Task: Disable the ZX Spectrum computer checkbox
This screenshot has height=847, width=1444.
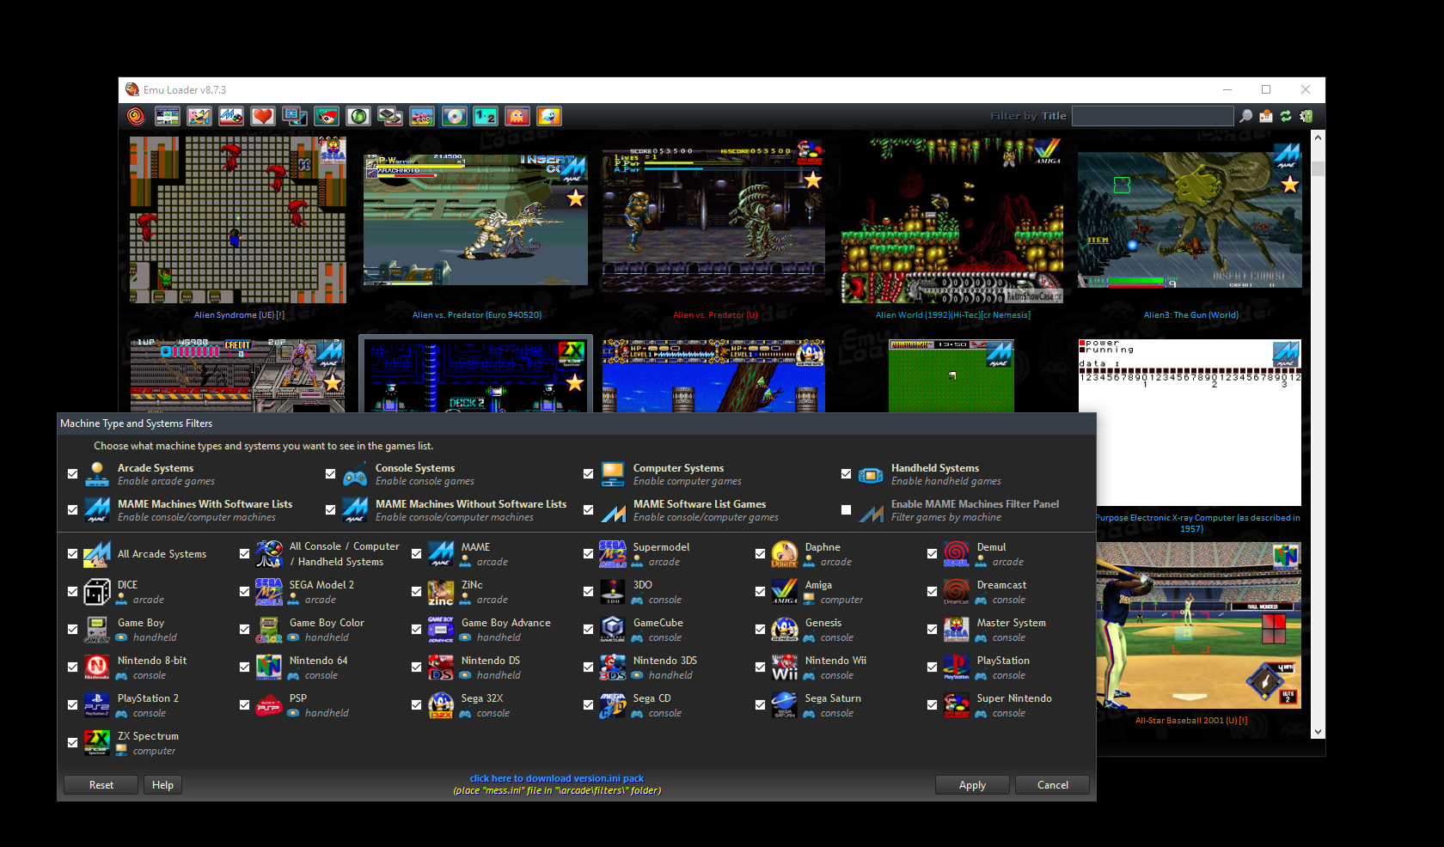Action: [72, 742]
